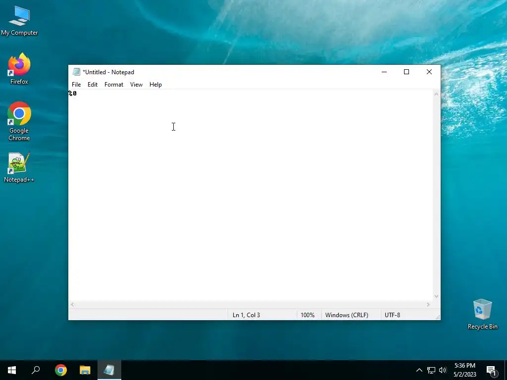This screenshot has width=507, height=380.
Task: Open My Computer desktop icon
Action: tap(19, 21)
